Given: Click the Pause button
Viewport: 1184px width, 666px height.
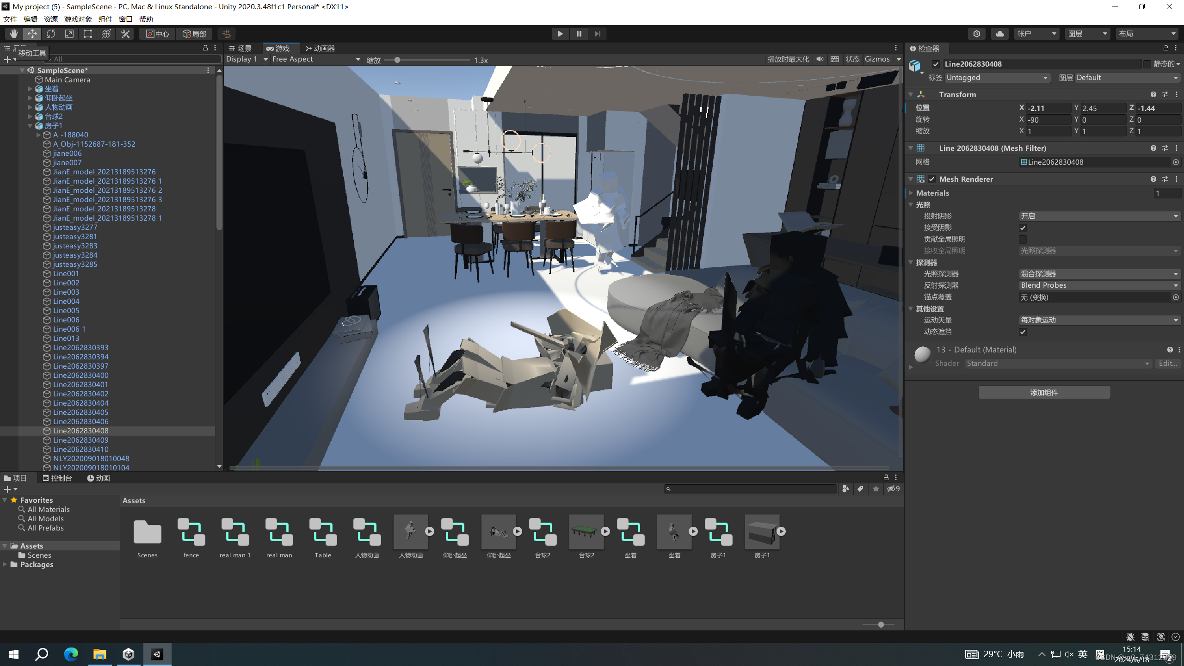Looking at the screenshot, I should (579, 34).
